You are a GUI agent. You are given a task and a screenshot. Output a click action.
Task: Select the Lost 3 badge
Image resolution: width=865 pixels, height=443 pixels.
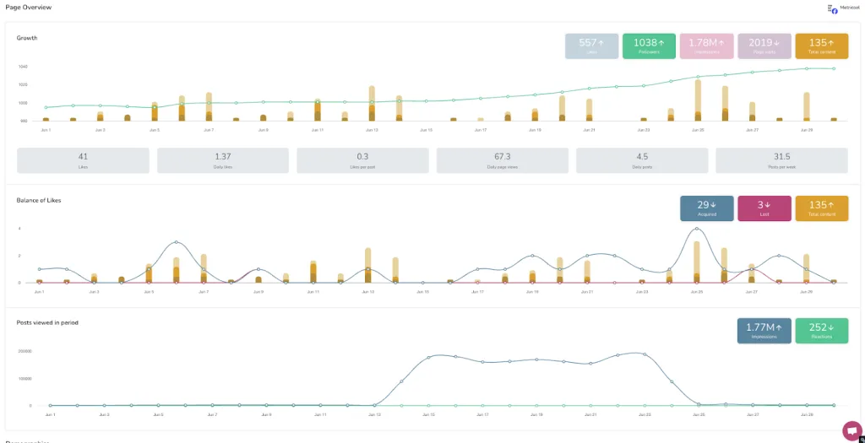point(764,208)
